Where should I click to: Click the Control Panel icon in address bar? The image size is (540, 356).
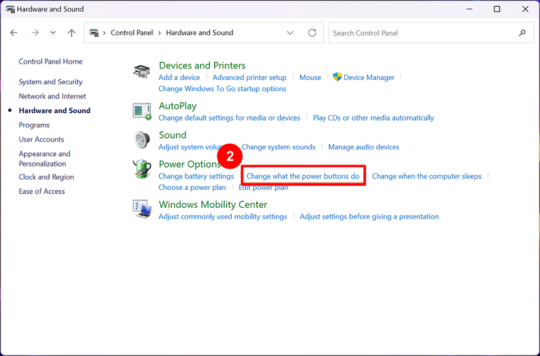94,33
